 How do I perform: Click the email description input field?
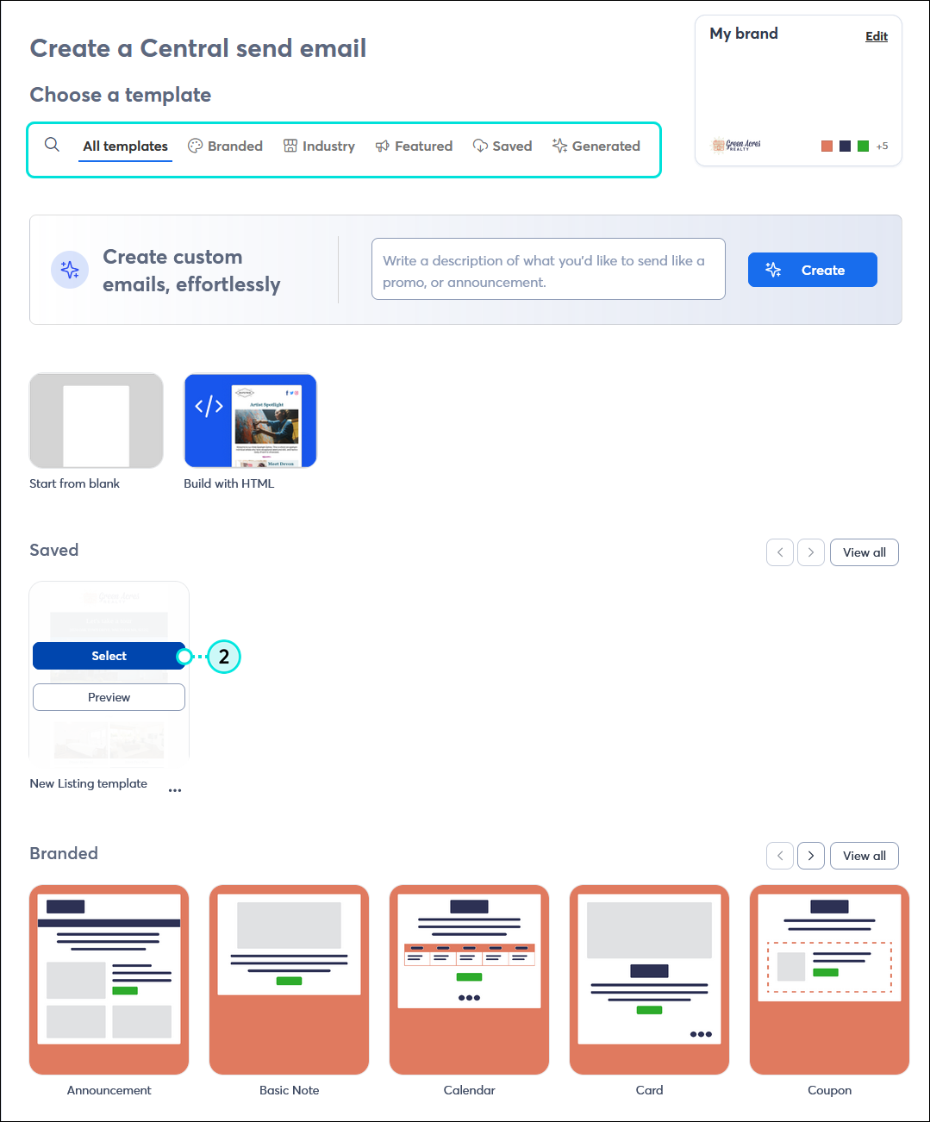(548, 269)
